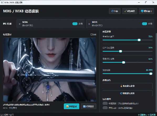Turn off the MX8 enable switch

click(144, 24)
